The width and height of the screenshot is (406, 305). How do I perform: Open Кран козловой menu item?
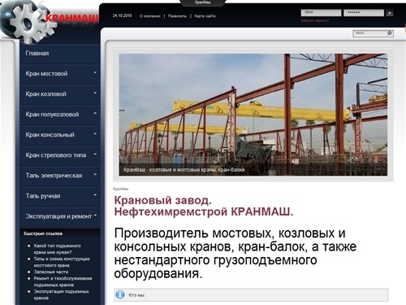(x=60, y=94)
